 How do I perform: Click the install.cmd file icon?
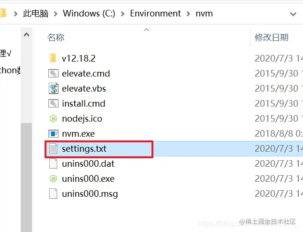tap(53, 103)
